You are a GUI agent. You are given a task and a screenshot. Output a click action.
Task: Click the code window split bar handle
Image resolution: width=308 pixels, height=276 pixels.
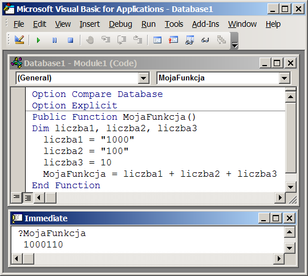tap(290, 90)
